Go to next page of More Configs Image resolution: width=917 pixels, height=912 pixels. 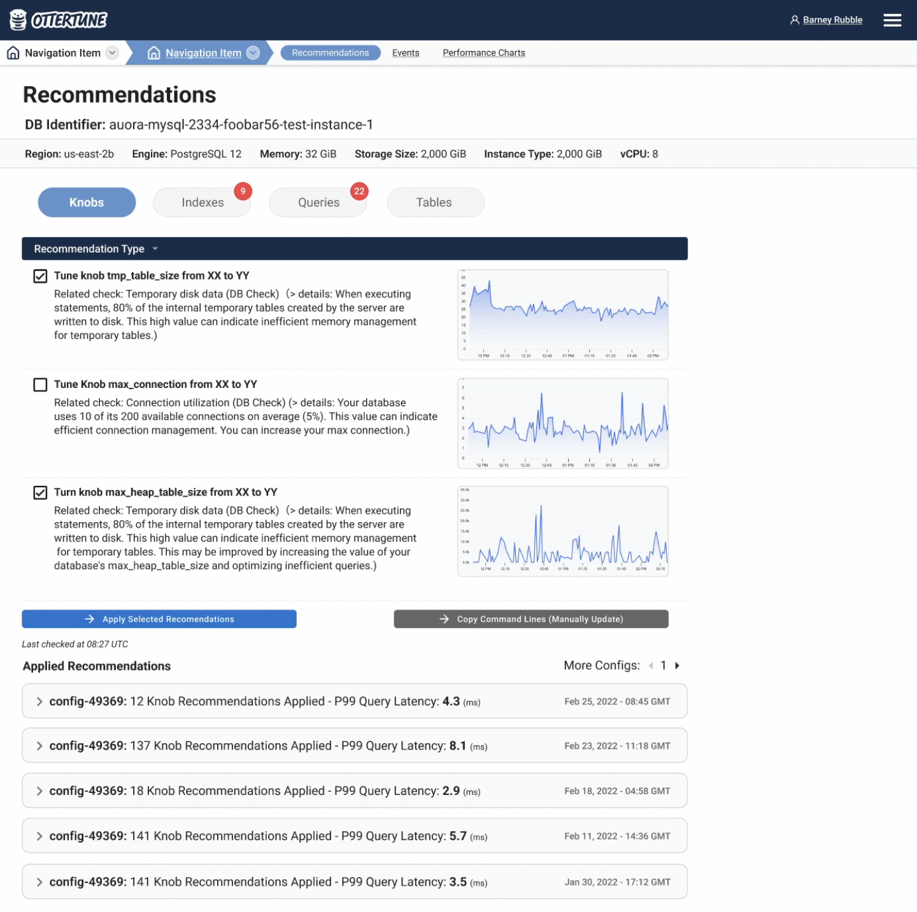tap(677, 666)
